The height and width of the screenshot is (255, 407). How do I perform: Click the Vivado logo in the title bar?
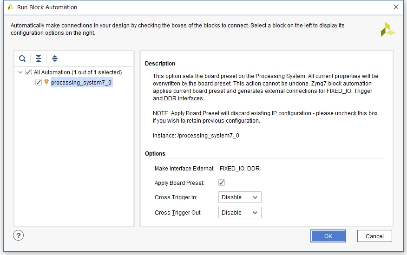11,7
